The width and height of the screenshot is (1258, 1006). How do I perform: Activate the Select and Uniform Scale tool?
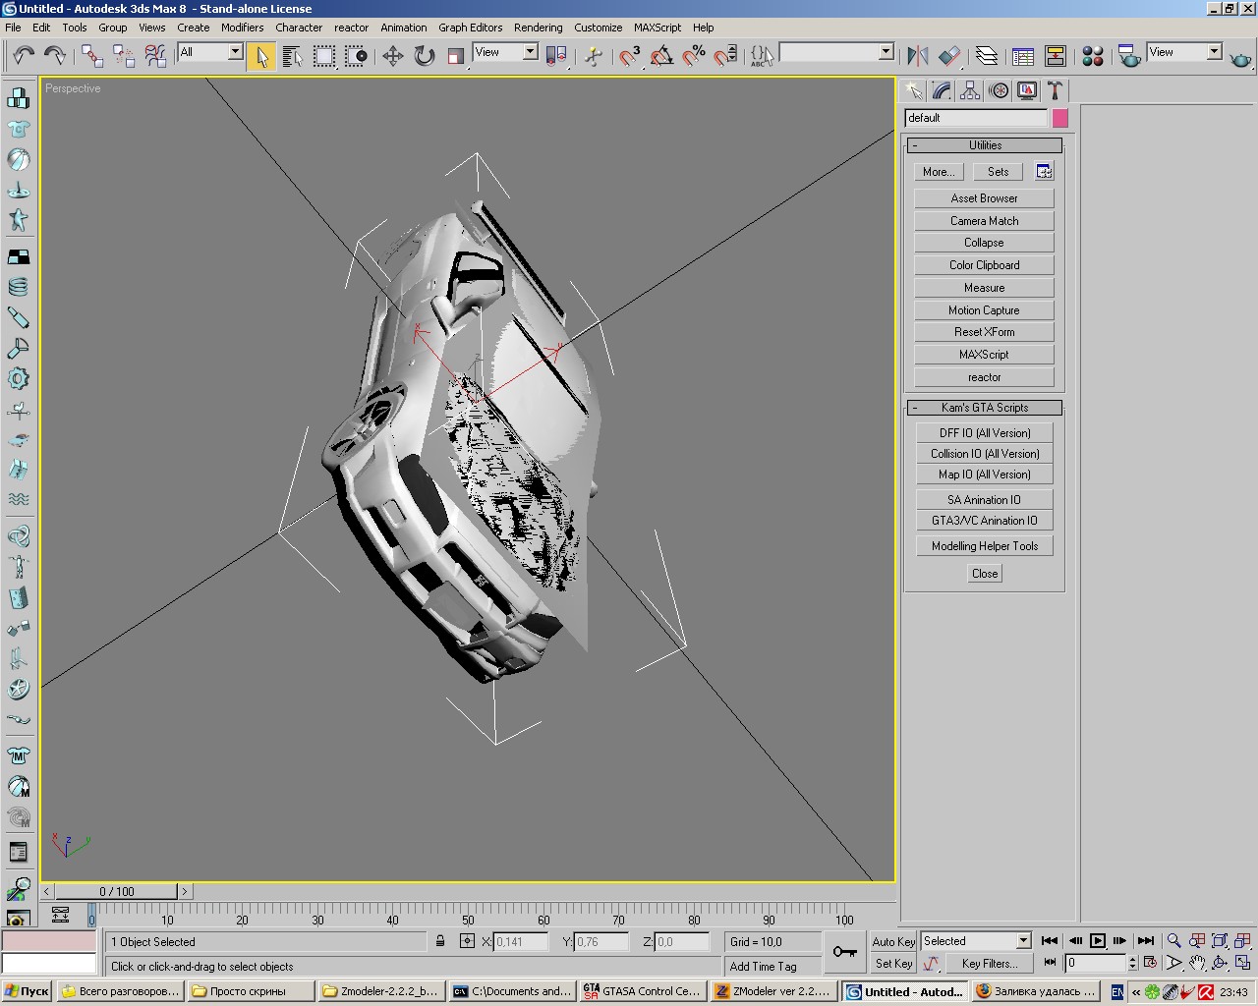click(x=456, y=55)
